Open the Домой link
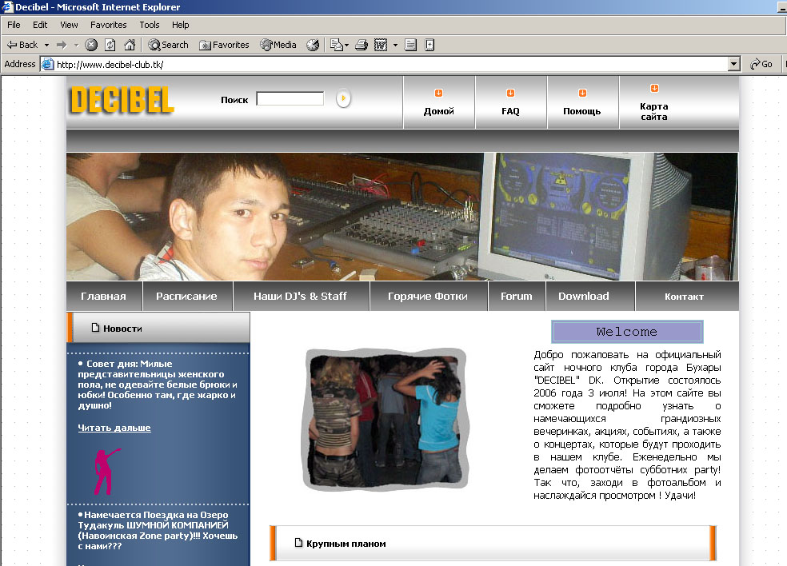Screen dimensions: 787x566 [438, 111]
